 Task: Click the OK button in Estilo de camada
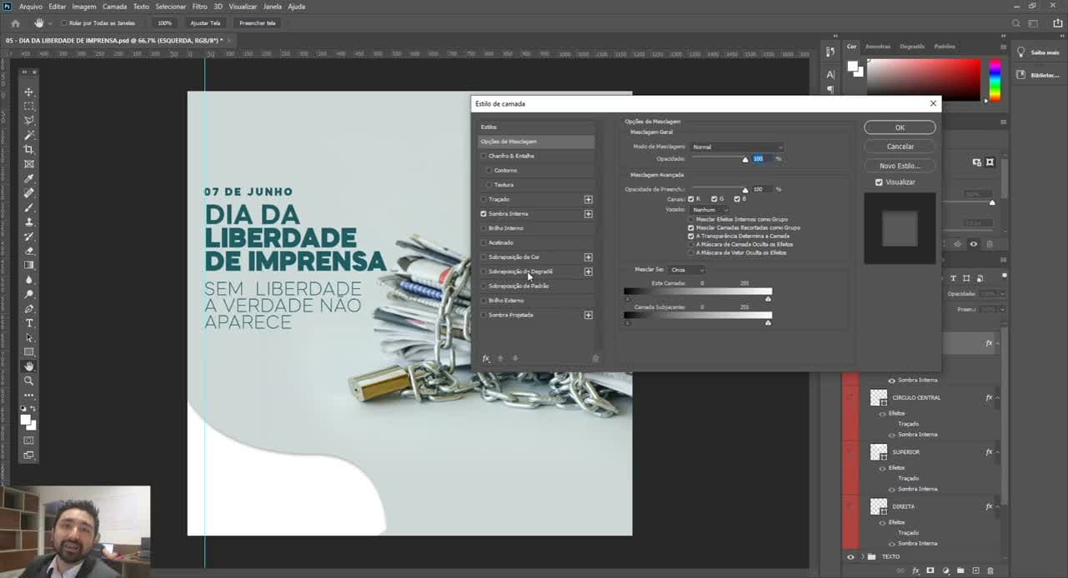900,127
